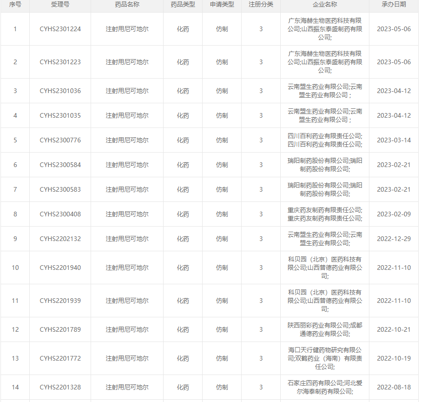Click 注射用尼可地尔 in row 1
This screenshot has width=421, height=402.
[127, 29]
